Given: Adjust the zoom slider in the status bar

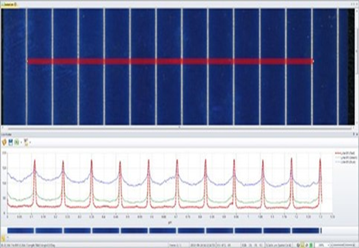Looking at the screenshot, I should [343, 245].
